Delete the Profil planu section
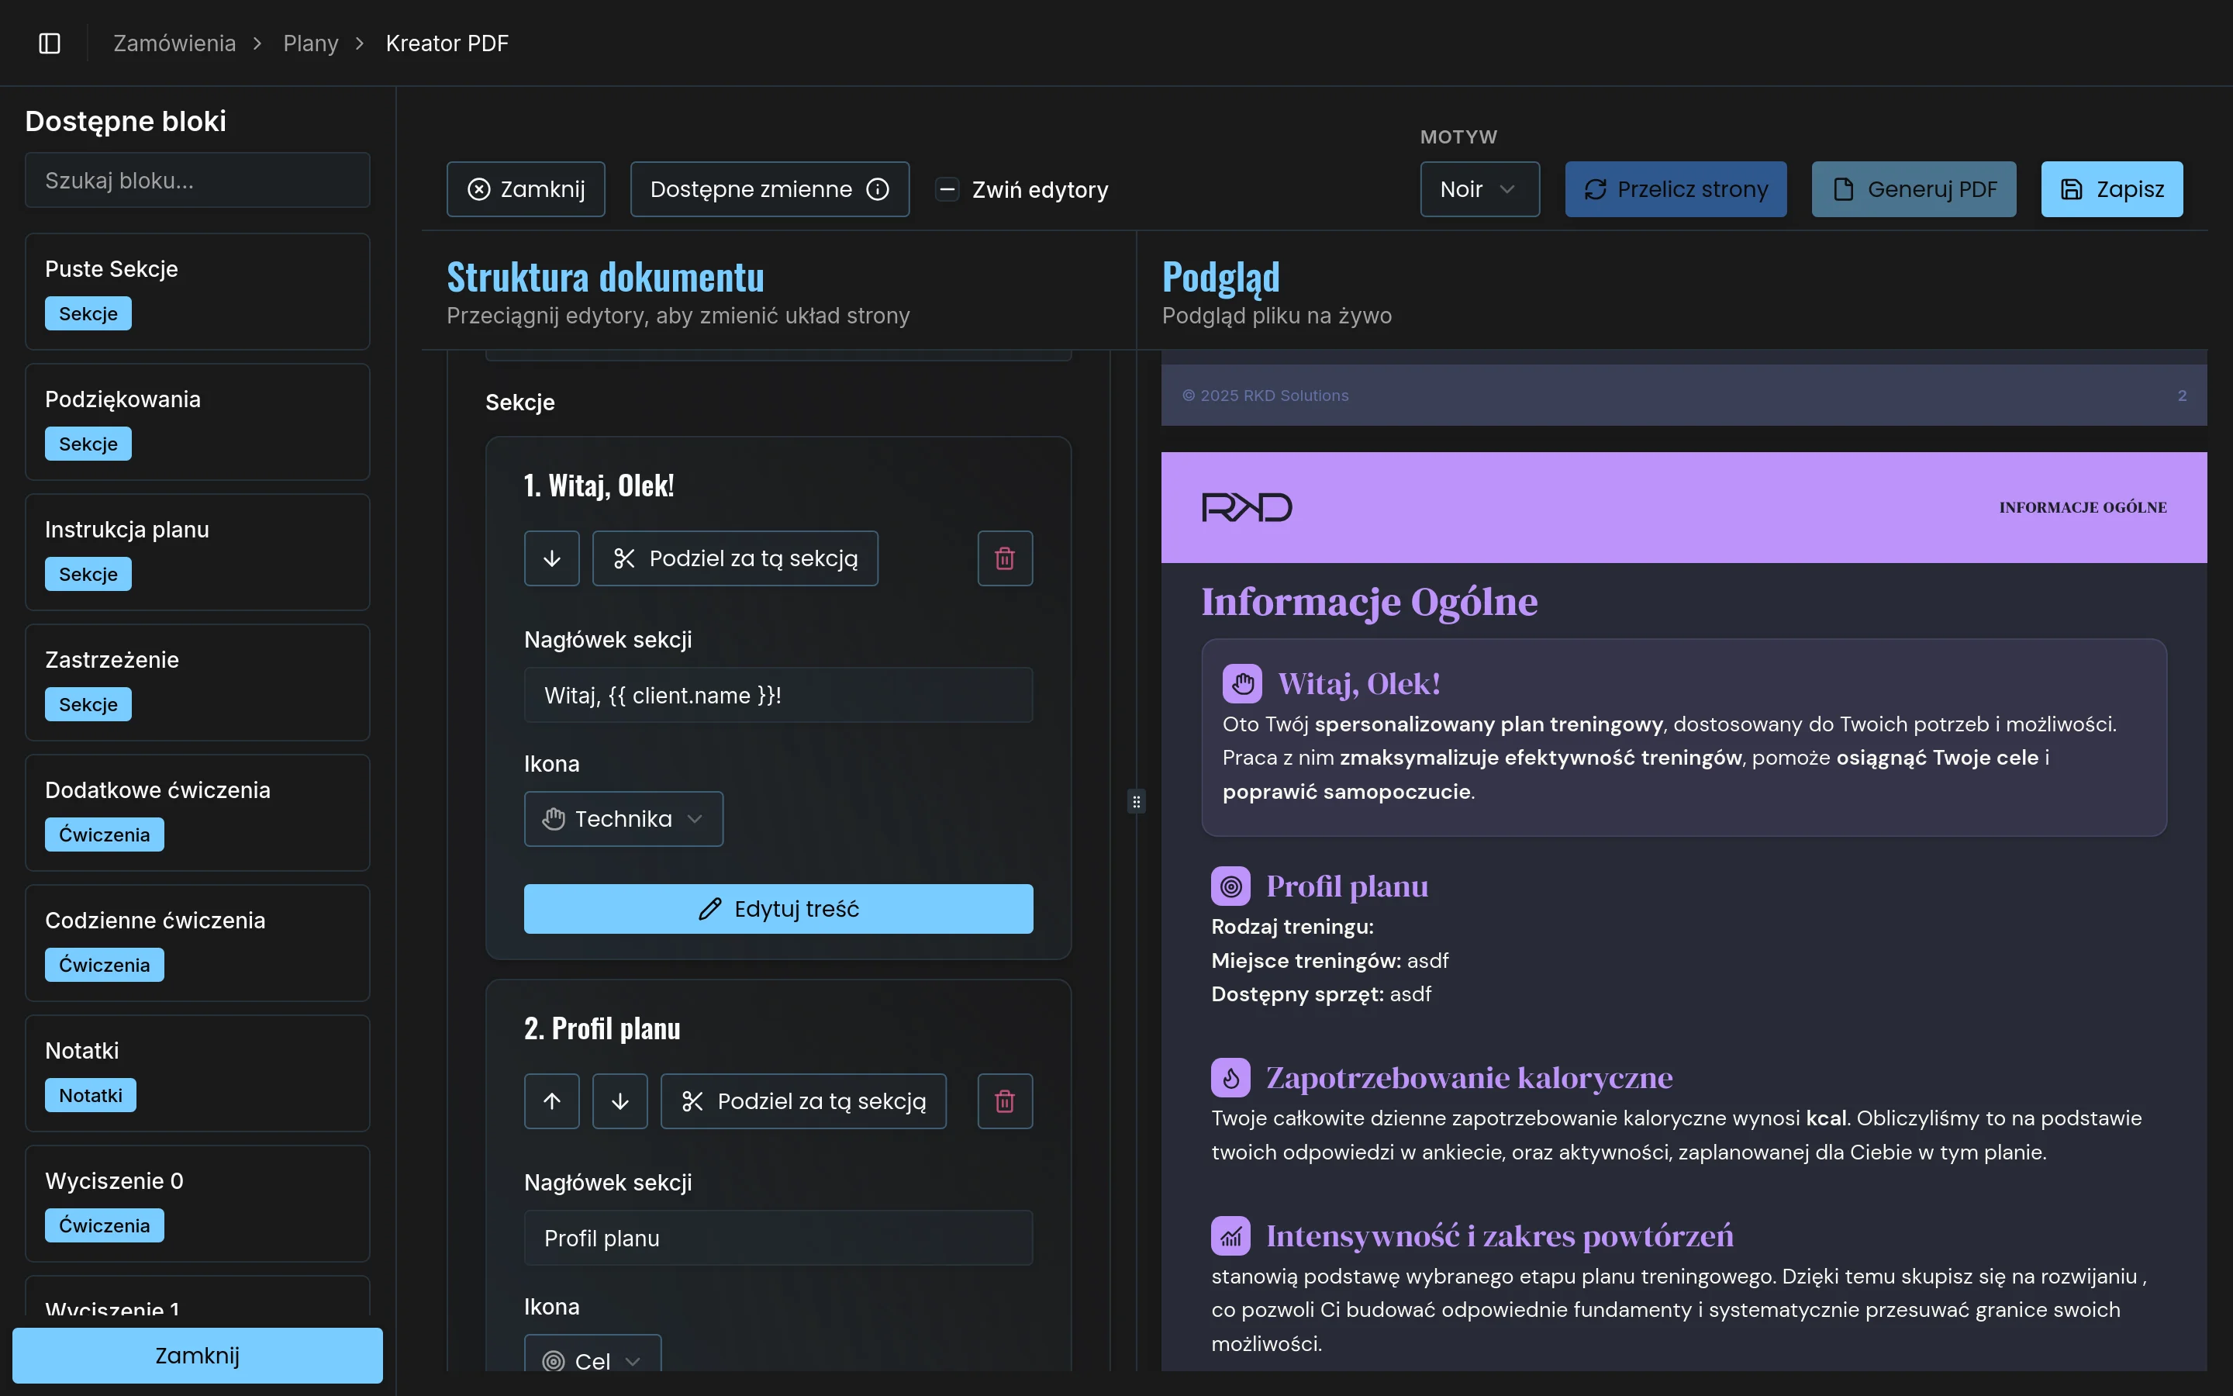The height and width of the screenshot is (1396, 2233). coord(1005,1101)
